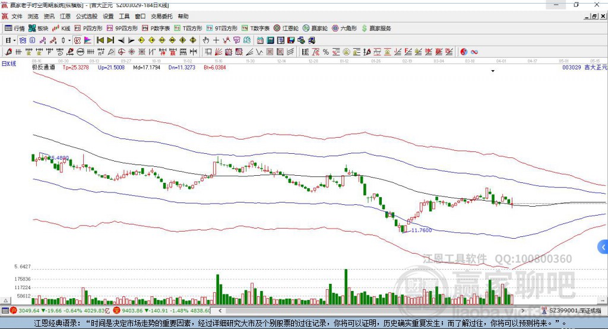This screenshot has height=329, width=608.
Task: Click the n² drawing tool icon
Action: [101, 52]
